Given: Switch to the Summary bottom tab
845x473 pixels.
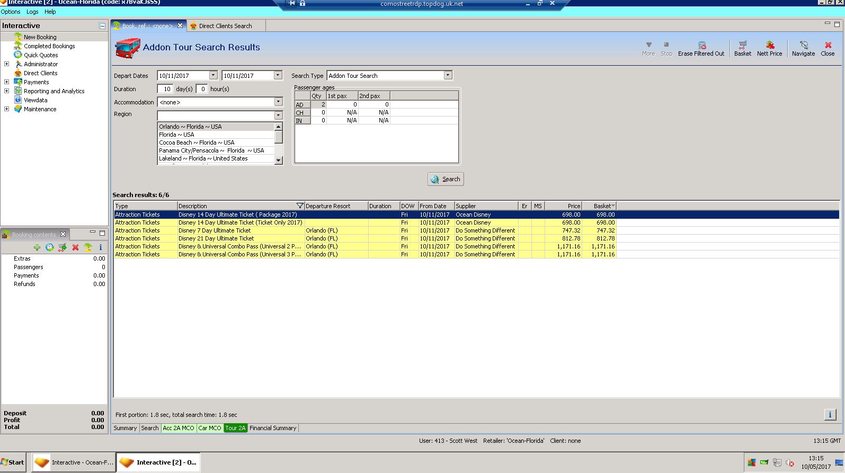Looking at the screenshot, I should 125,428.
